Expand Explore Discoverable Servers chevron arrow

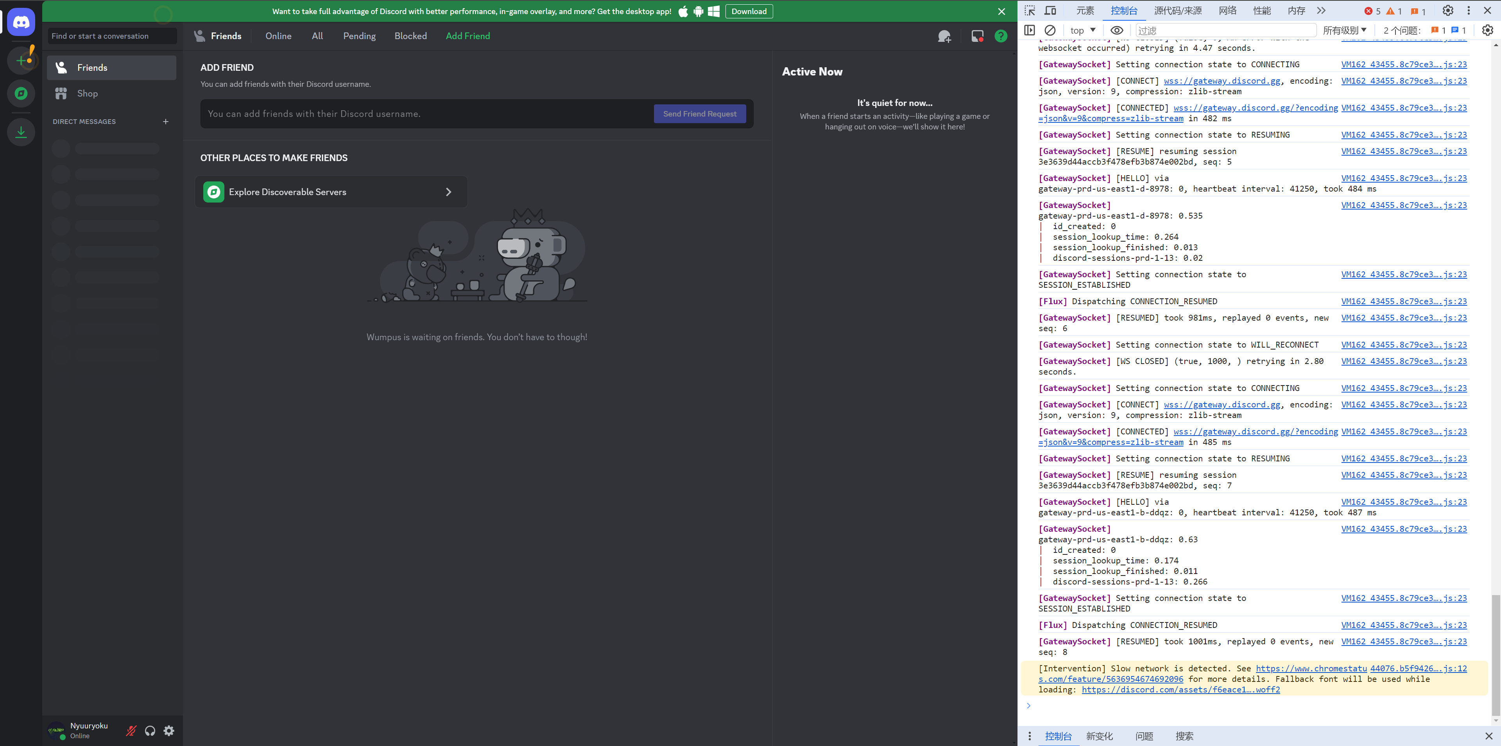coord(449,192)
